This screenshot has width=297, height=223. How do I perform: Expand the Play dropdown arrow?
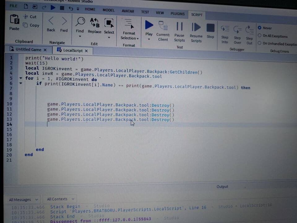[149, 39]
